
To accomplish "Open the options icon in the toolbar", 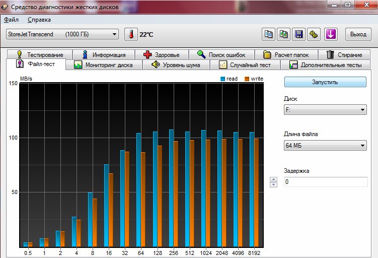I will (x=314, y=34).
